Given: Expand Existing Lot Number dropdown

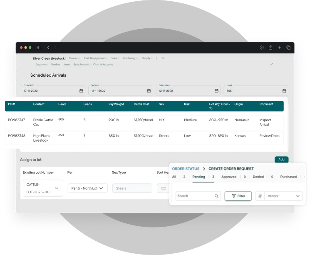Looking at the screenshot, I should tap(43, 188).
